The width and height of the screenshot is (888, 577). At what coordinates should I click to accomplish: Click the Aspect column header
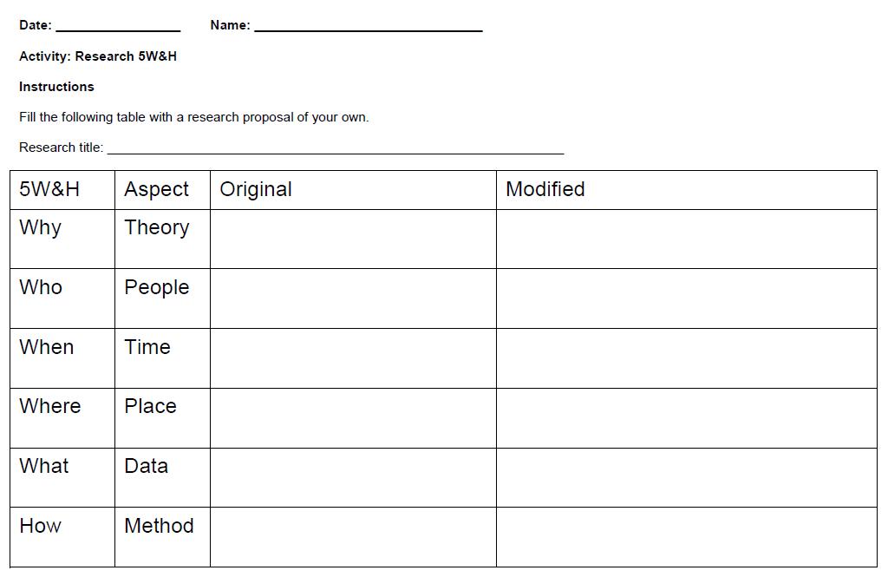pos(156,189)
